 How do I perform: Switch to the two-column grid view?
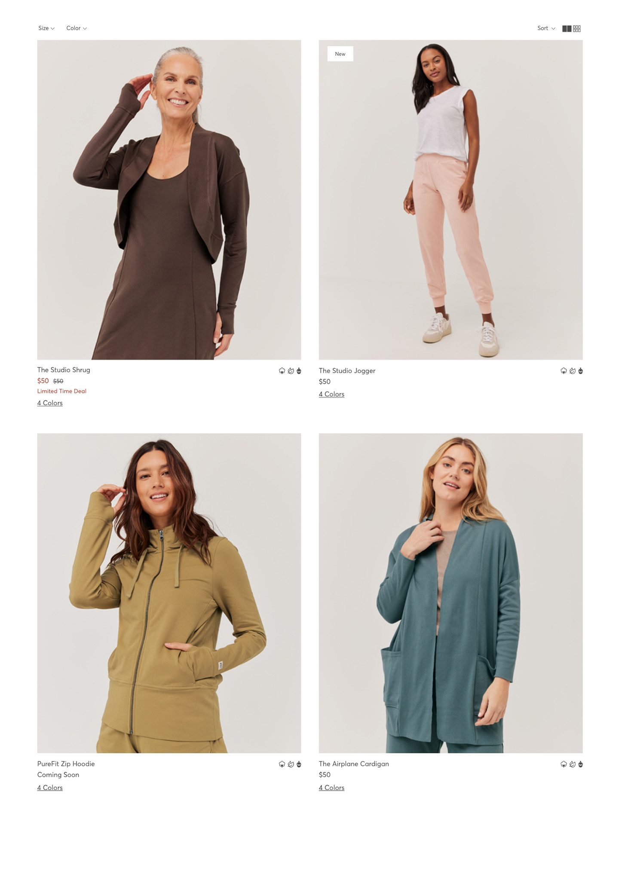point(567,28)
